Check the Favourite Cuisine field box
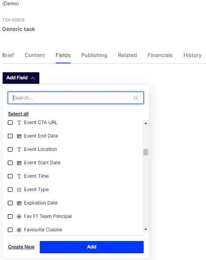 (x=10, y=230)
